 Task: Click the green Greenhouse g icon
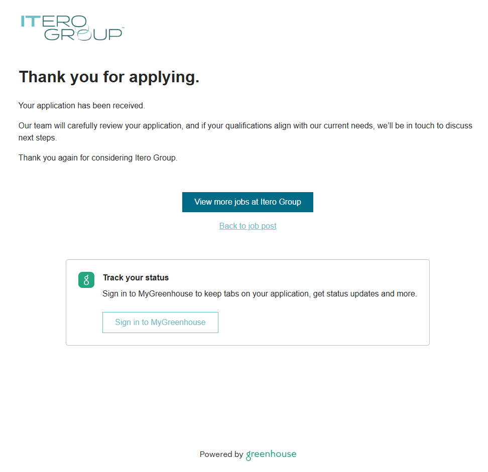pos(86,280)
